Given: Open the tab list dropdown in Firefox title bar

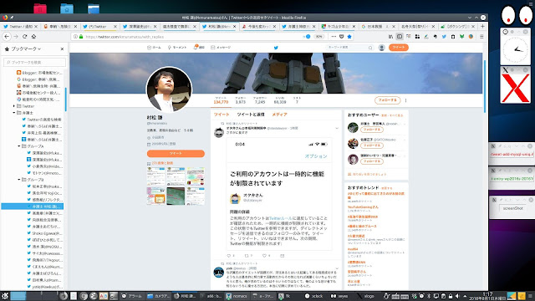Looking at the screenshot, I should coord(470,18).
